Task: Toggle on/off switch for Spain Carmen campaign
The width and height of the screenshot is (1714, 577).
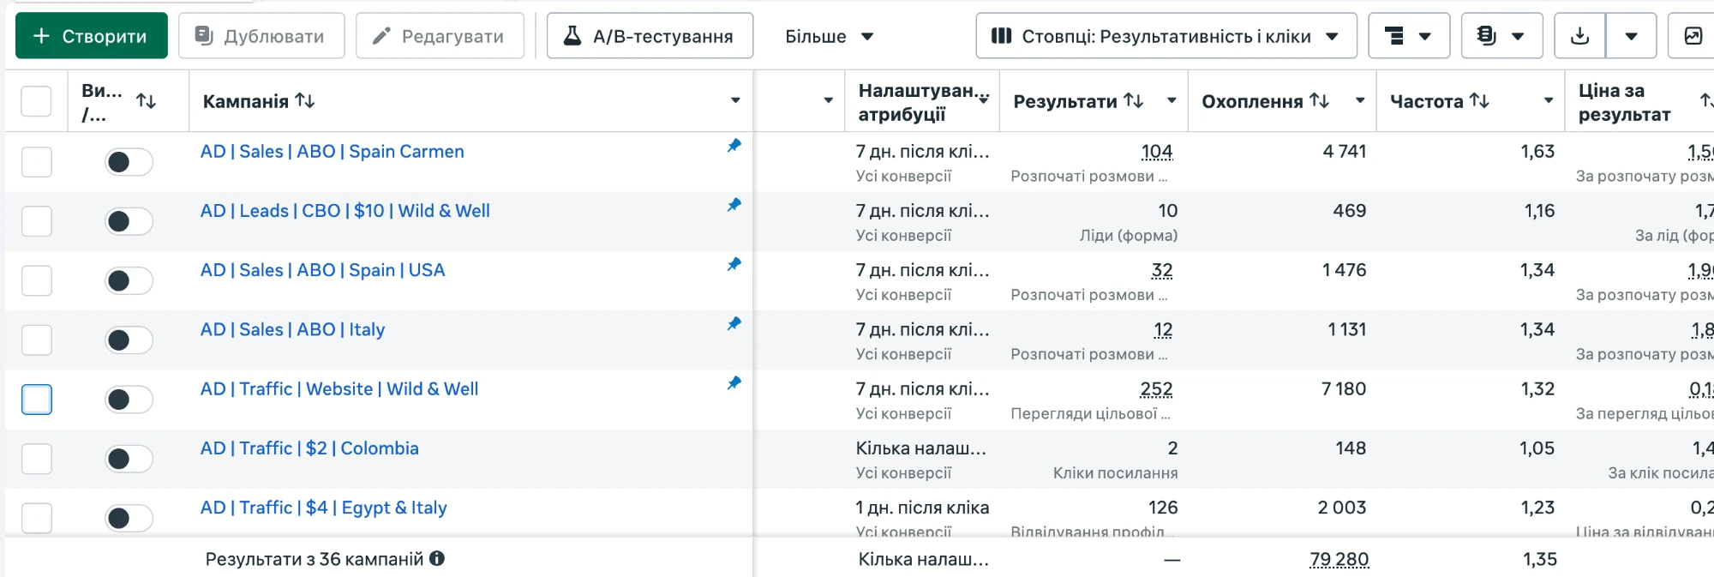Action: pos(129,162)
